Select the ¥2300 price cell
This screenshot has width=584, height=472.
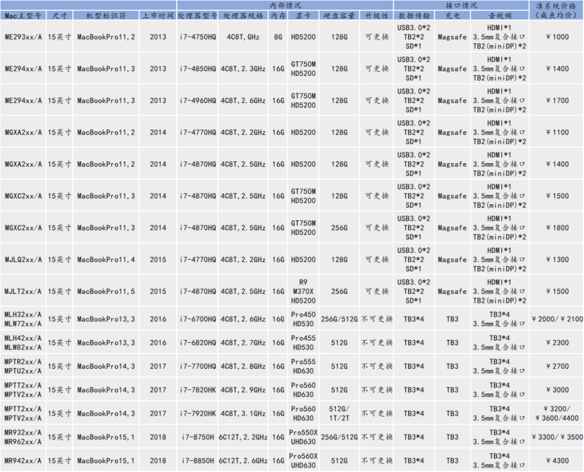point(556,342)
